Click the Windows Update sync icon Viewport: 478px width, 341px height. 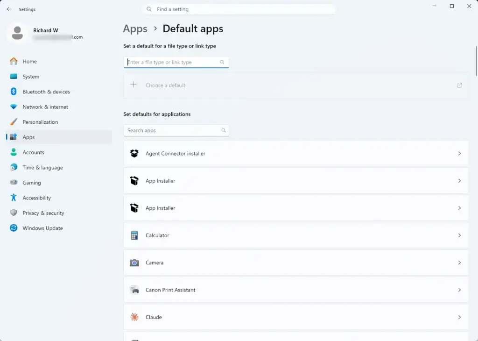click(x=14, y=228)
